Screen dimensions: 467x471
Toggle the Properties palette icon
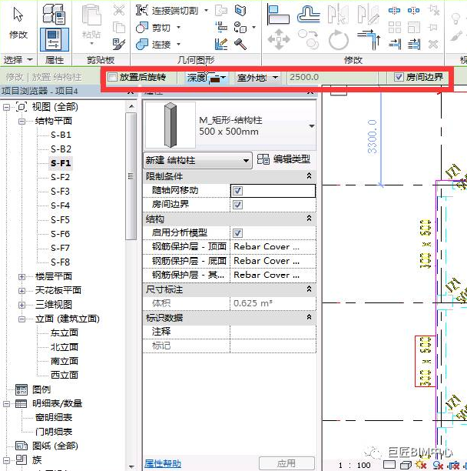coord(55,40)
